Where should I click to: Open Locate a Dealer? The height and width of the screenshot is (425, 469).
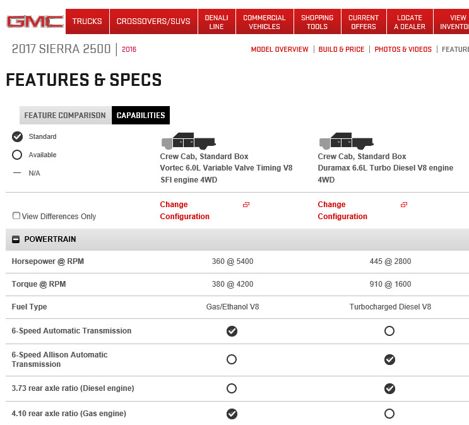click(410, 22)
